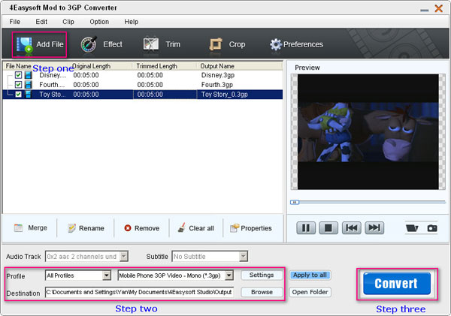
Task: Click the preview seek slider handle
Action: [x=295, y=203]
